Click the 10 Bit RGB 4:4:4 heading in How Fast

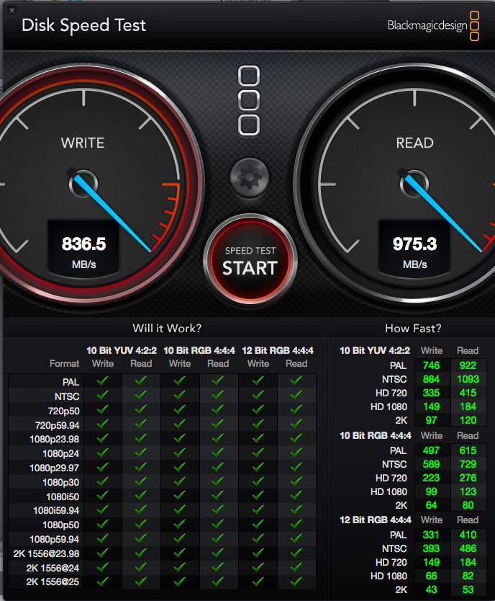click(x=376, y=436)
